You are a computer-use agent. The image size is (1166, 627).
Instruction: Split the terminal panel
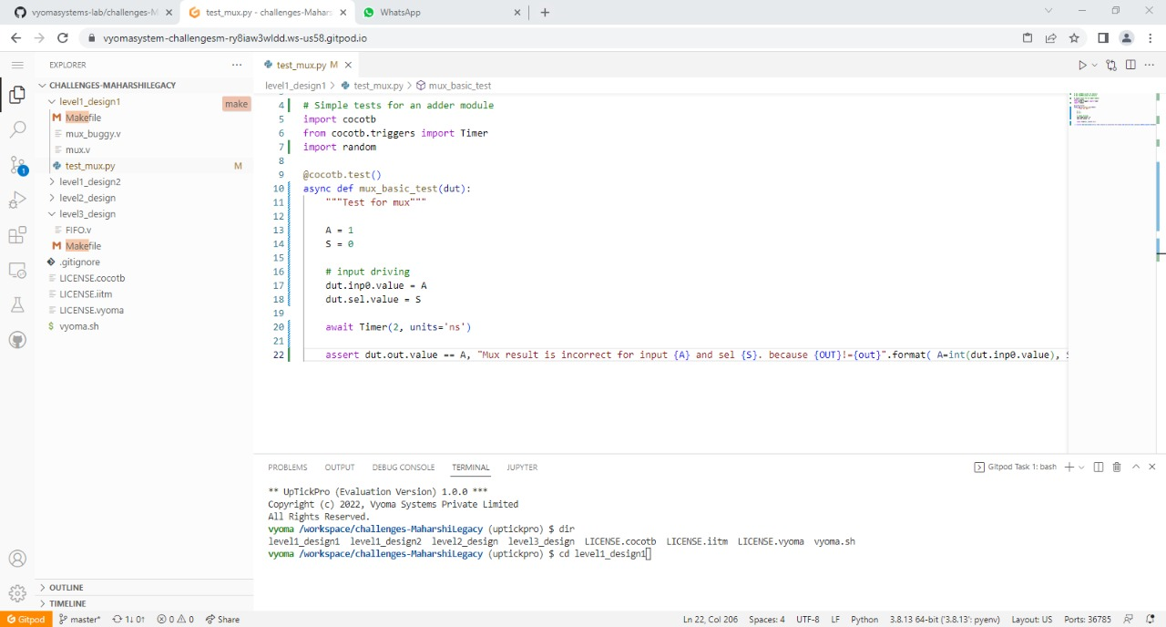[x=1099, y=467]
